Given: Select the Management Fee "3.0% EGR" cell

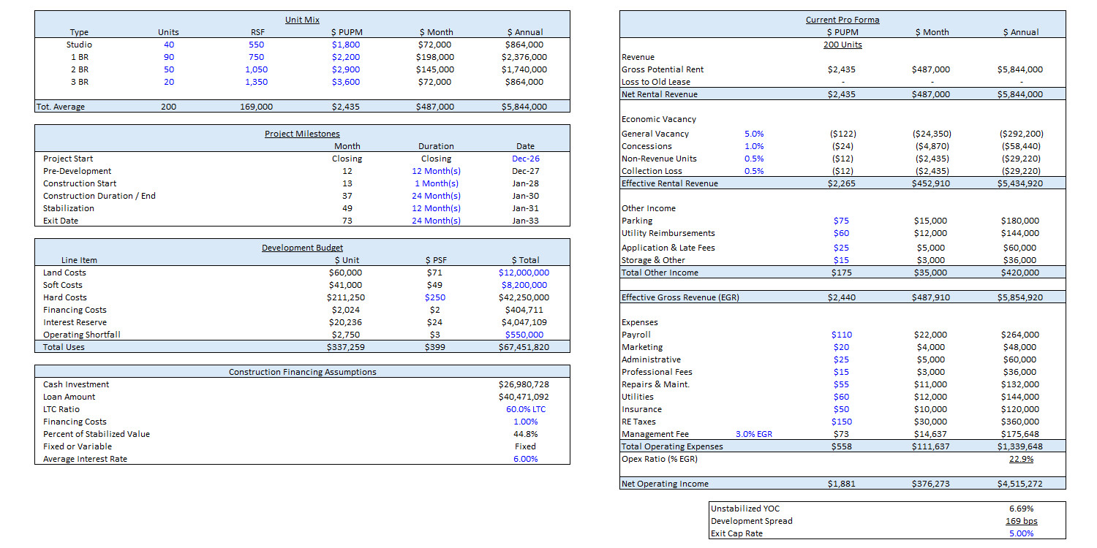Looking at the screenshot, I should (x=754, y=434).
